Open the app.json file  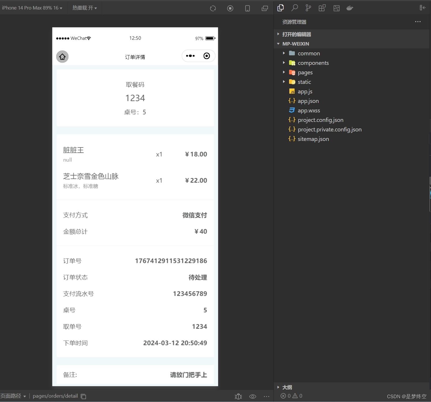308,101
